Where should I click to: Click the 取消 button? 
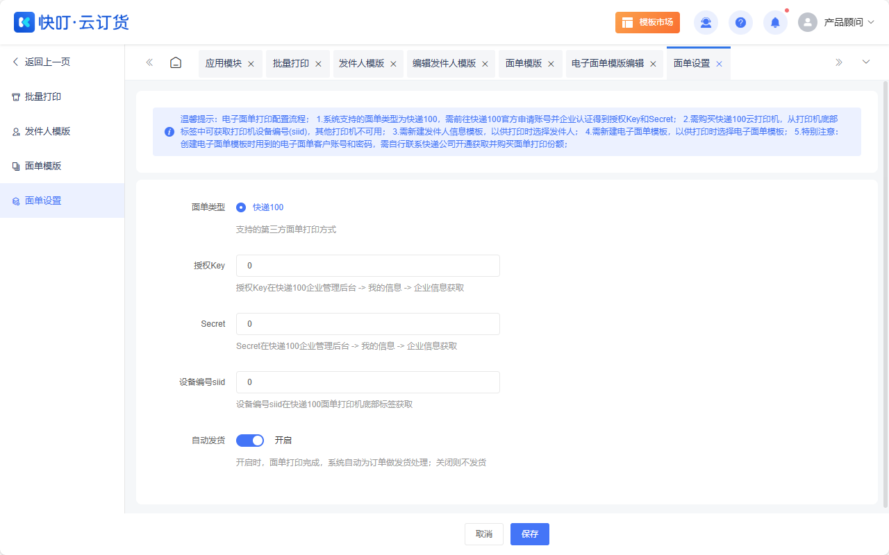pyautogui.click(x=484, y=534)
